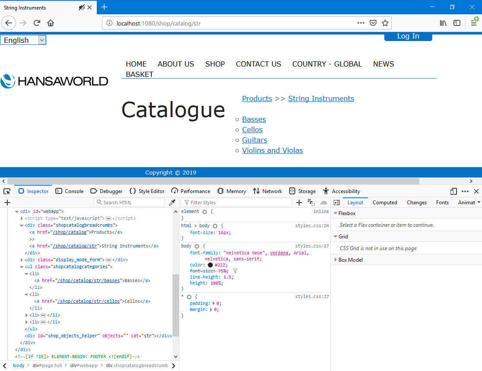
Task: Focus the Search HTML field
Action: (x=129, y=203)
